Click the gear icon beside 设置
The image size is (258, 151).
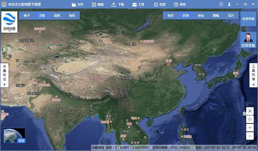tap(156, 4)
